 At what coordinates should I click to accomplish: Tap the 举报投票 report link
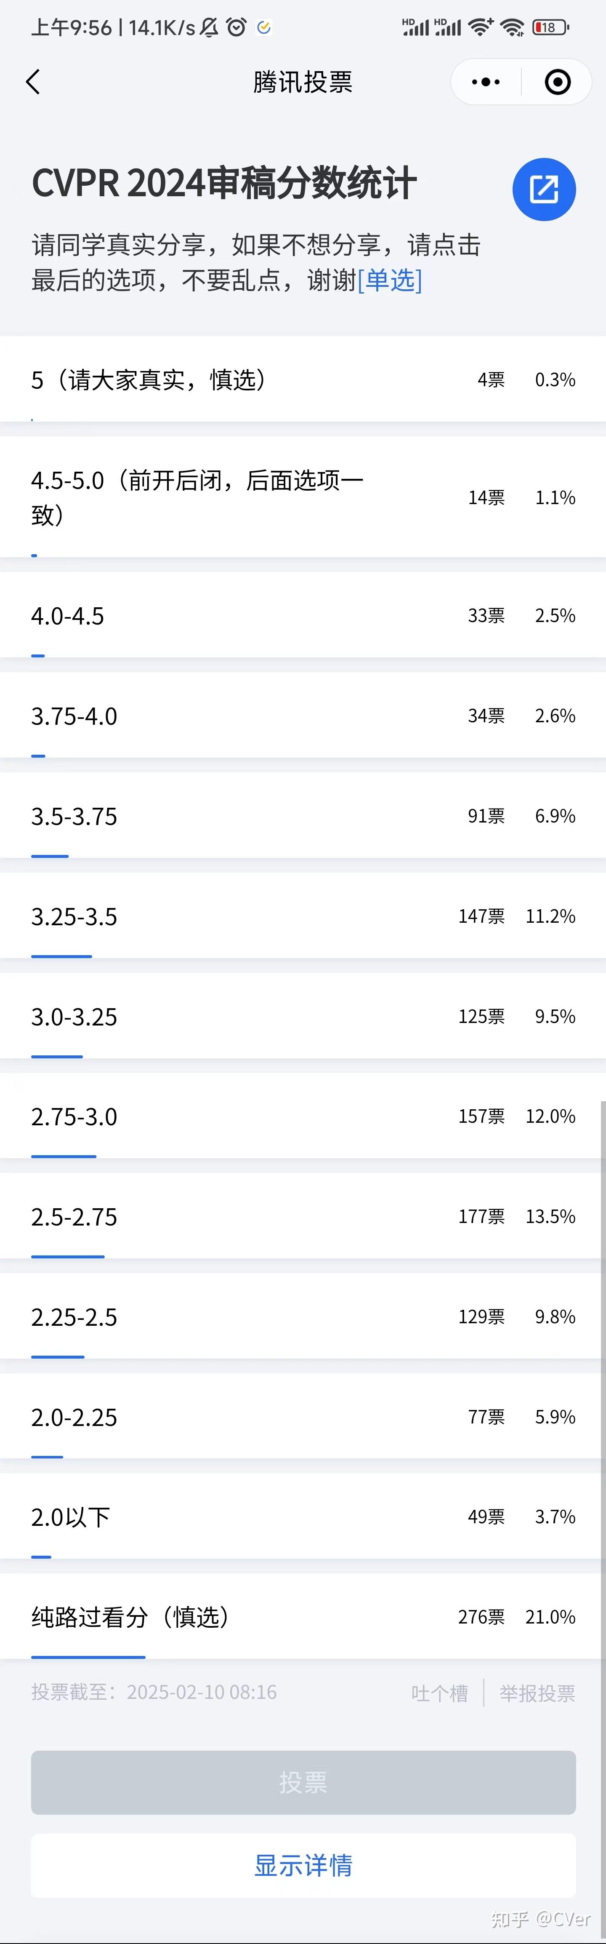tap(537, 1693)
